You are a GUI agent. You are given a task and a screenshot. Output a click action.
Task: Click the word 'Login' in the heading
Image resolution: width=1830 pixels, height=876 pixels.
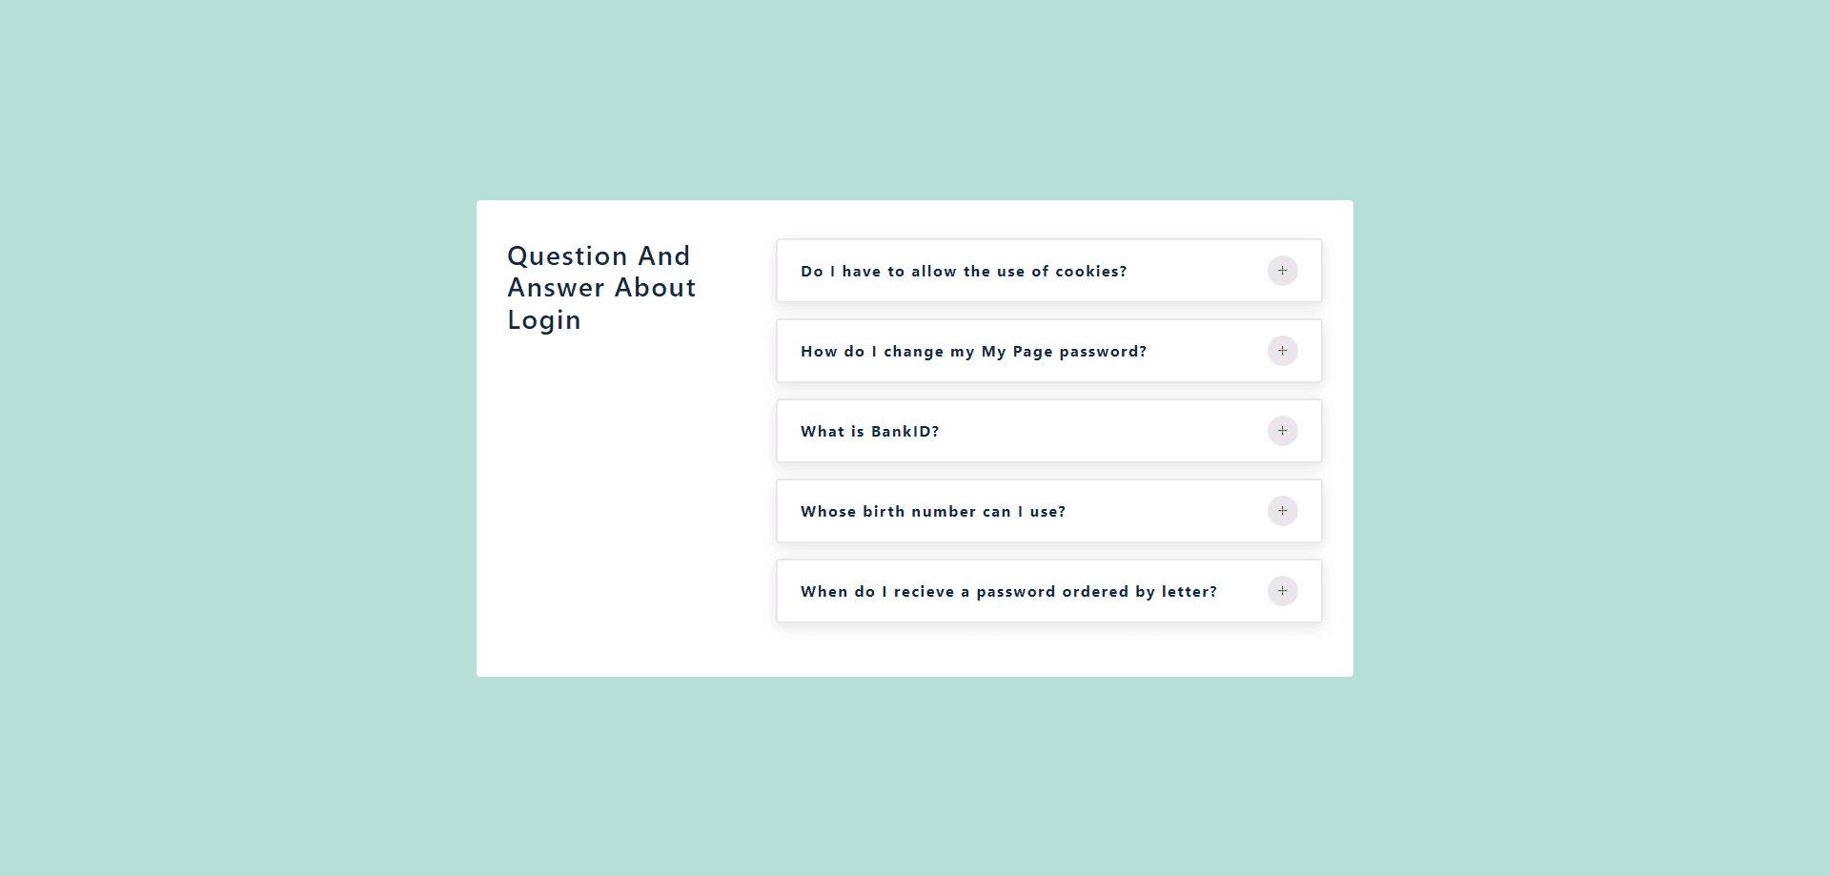coord(543,320)
